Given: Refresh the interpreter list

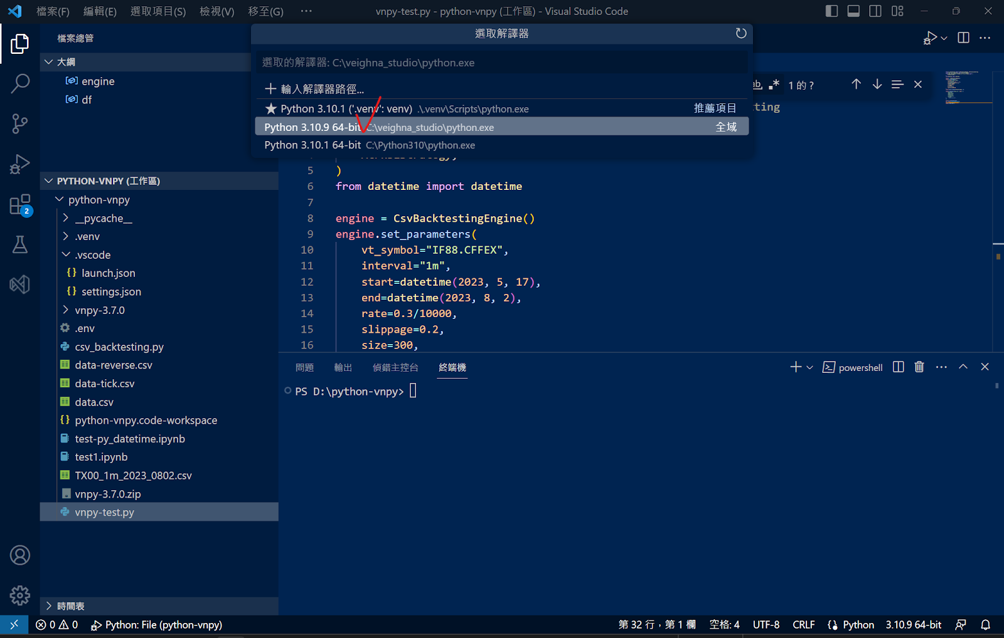Looking at the screenshot, I should point(741,33).
